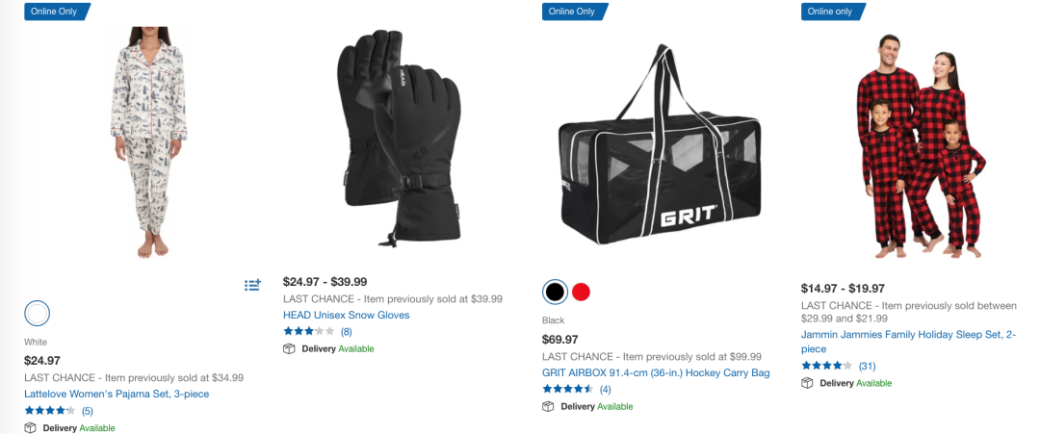1040x434 pixels.
Task: Select the white color swatch for pajama set
Action: pos(38,314)
